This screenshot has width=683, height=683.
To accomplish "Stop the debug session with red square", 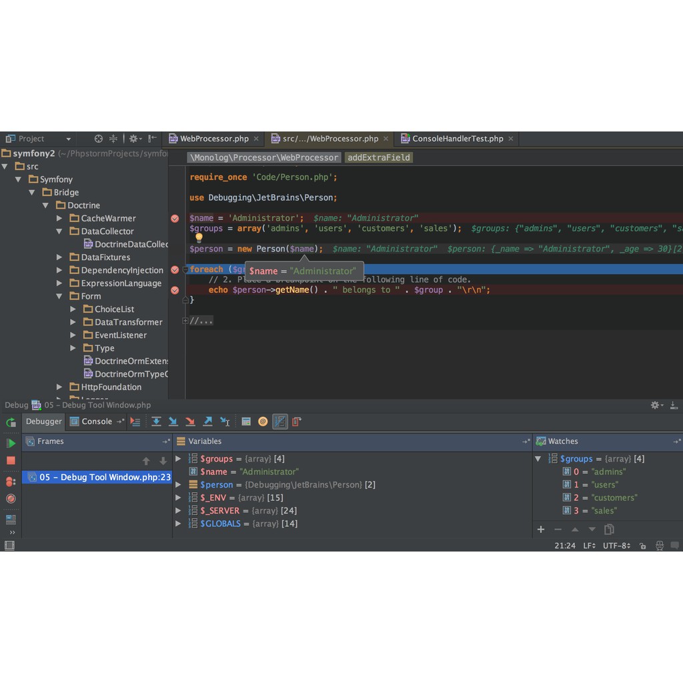I will click(11, 460).
